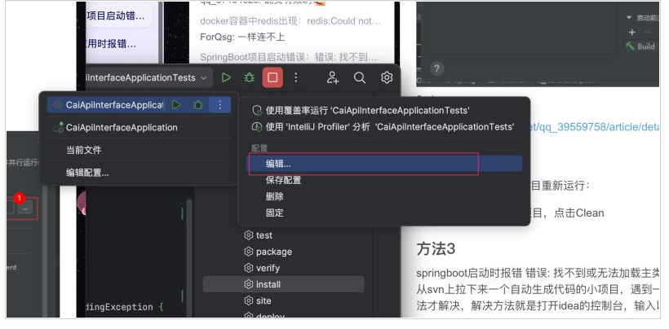669x329 pixels.
Task: Open Code With Me person-plus icon
Action: (332, 77)
